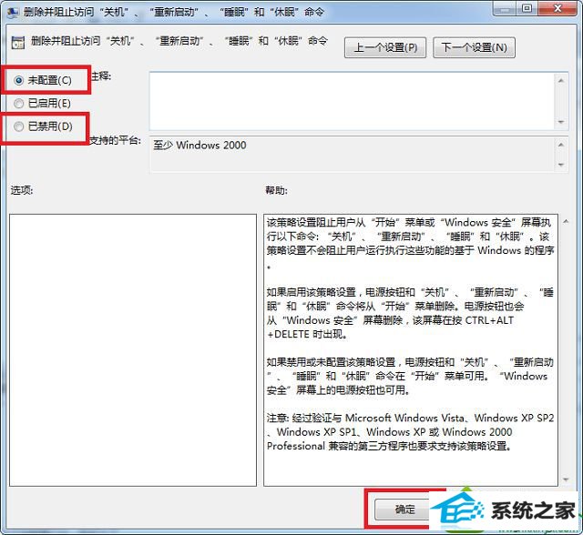This screenshot has width=583, height=535.
Task: Click the help note starting 注意: 经过验证
Action: pos(411,432)
